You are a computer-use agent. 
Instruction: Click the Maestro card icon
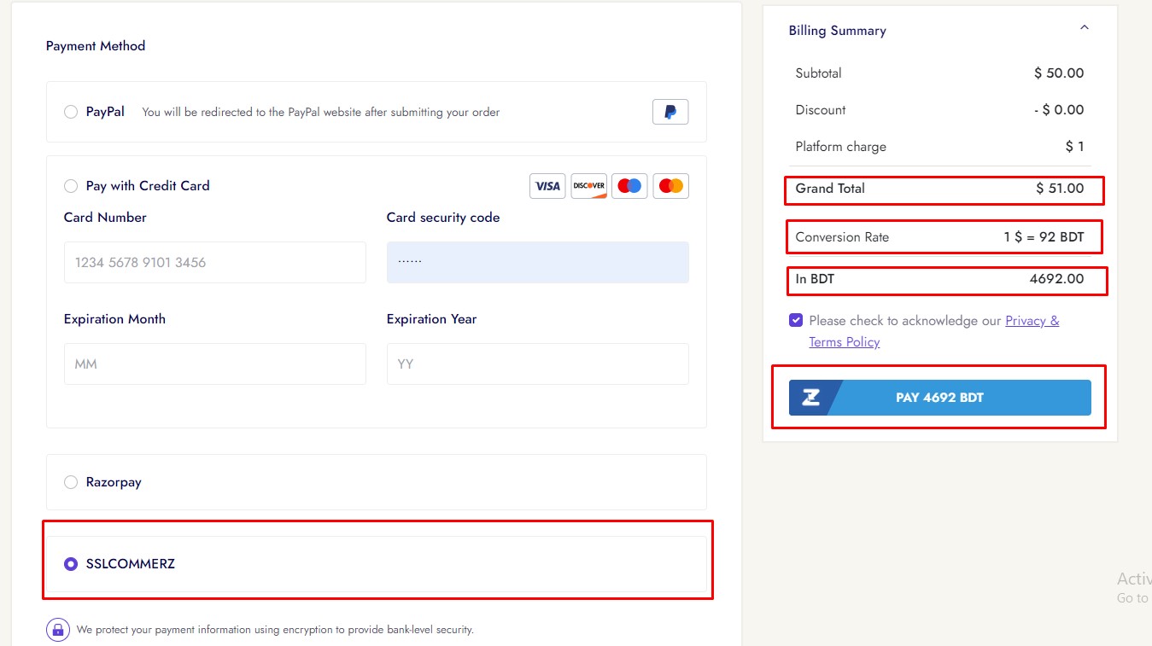pos(629,186)
